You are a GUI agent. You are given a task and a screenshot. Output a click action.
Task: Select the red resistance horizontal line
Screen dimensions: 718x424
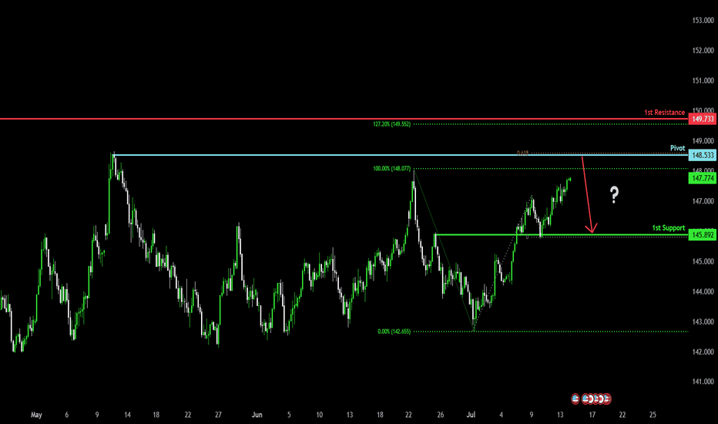click(344, 119)
